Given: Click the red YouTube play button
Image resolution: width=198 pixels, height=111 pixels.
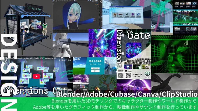Looking at the screenshot, I should pos(36,76).
